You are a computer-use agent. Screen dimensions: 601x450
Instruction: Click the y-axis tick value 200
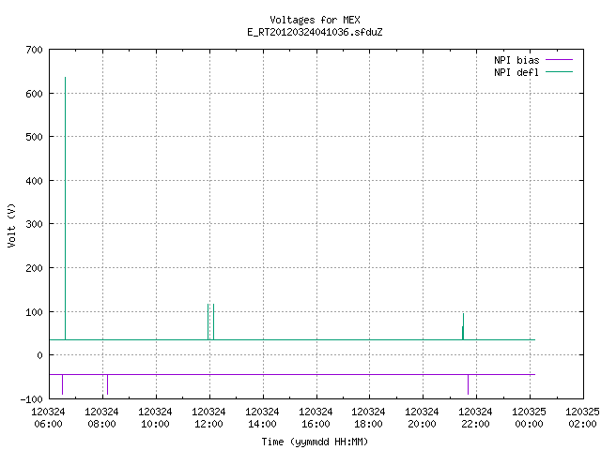click(x=34, y=268)
